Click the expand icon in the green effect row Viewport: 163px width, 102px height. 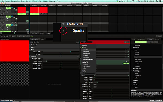click(126, 61)
